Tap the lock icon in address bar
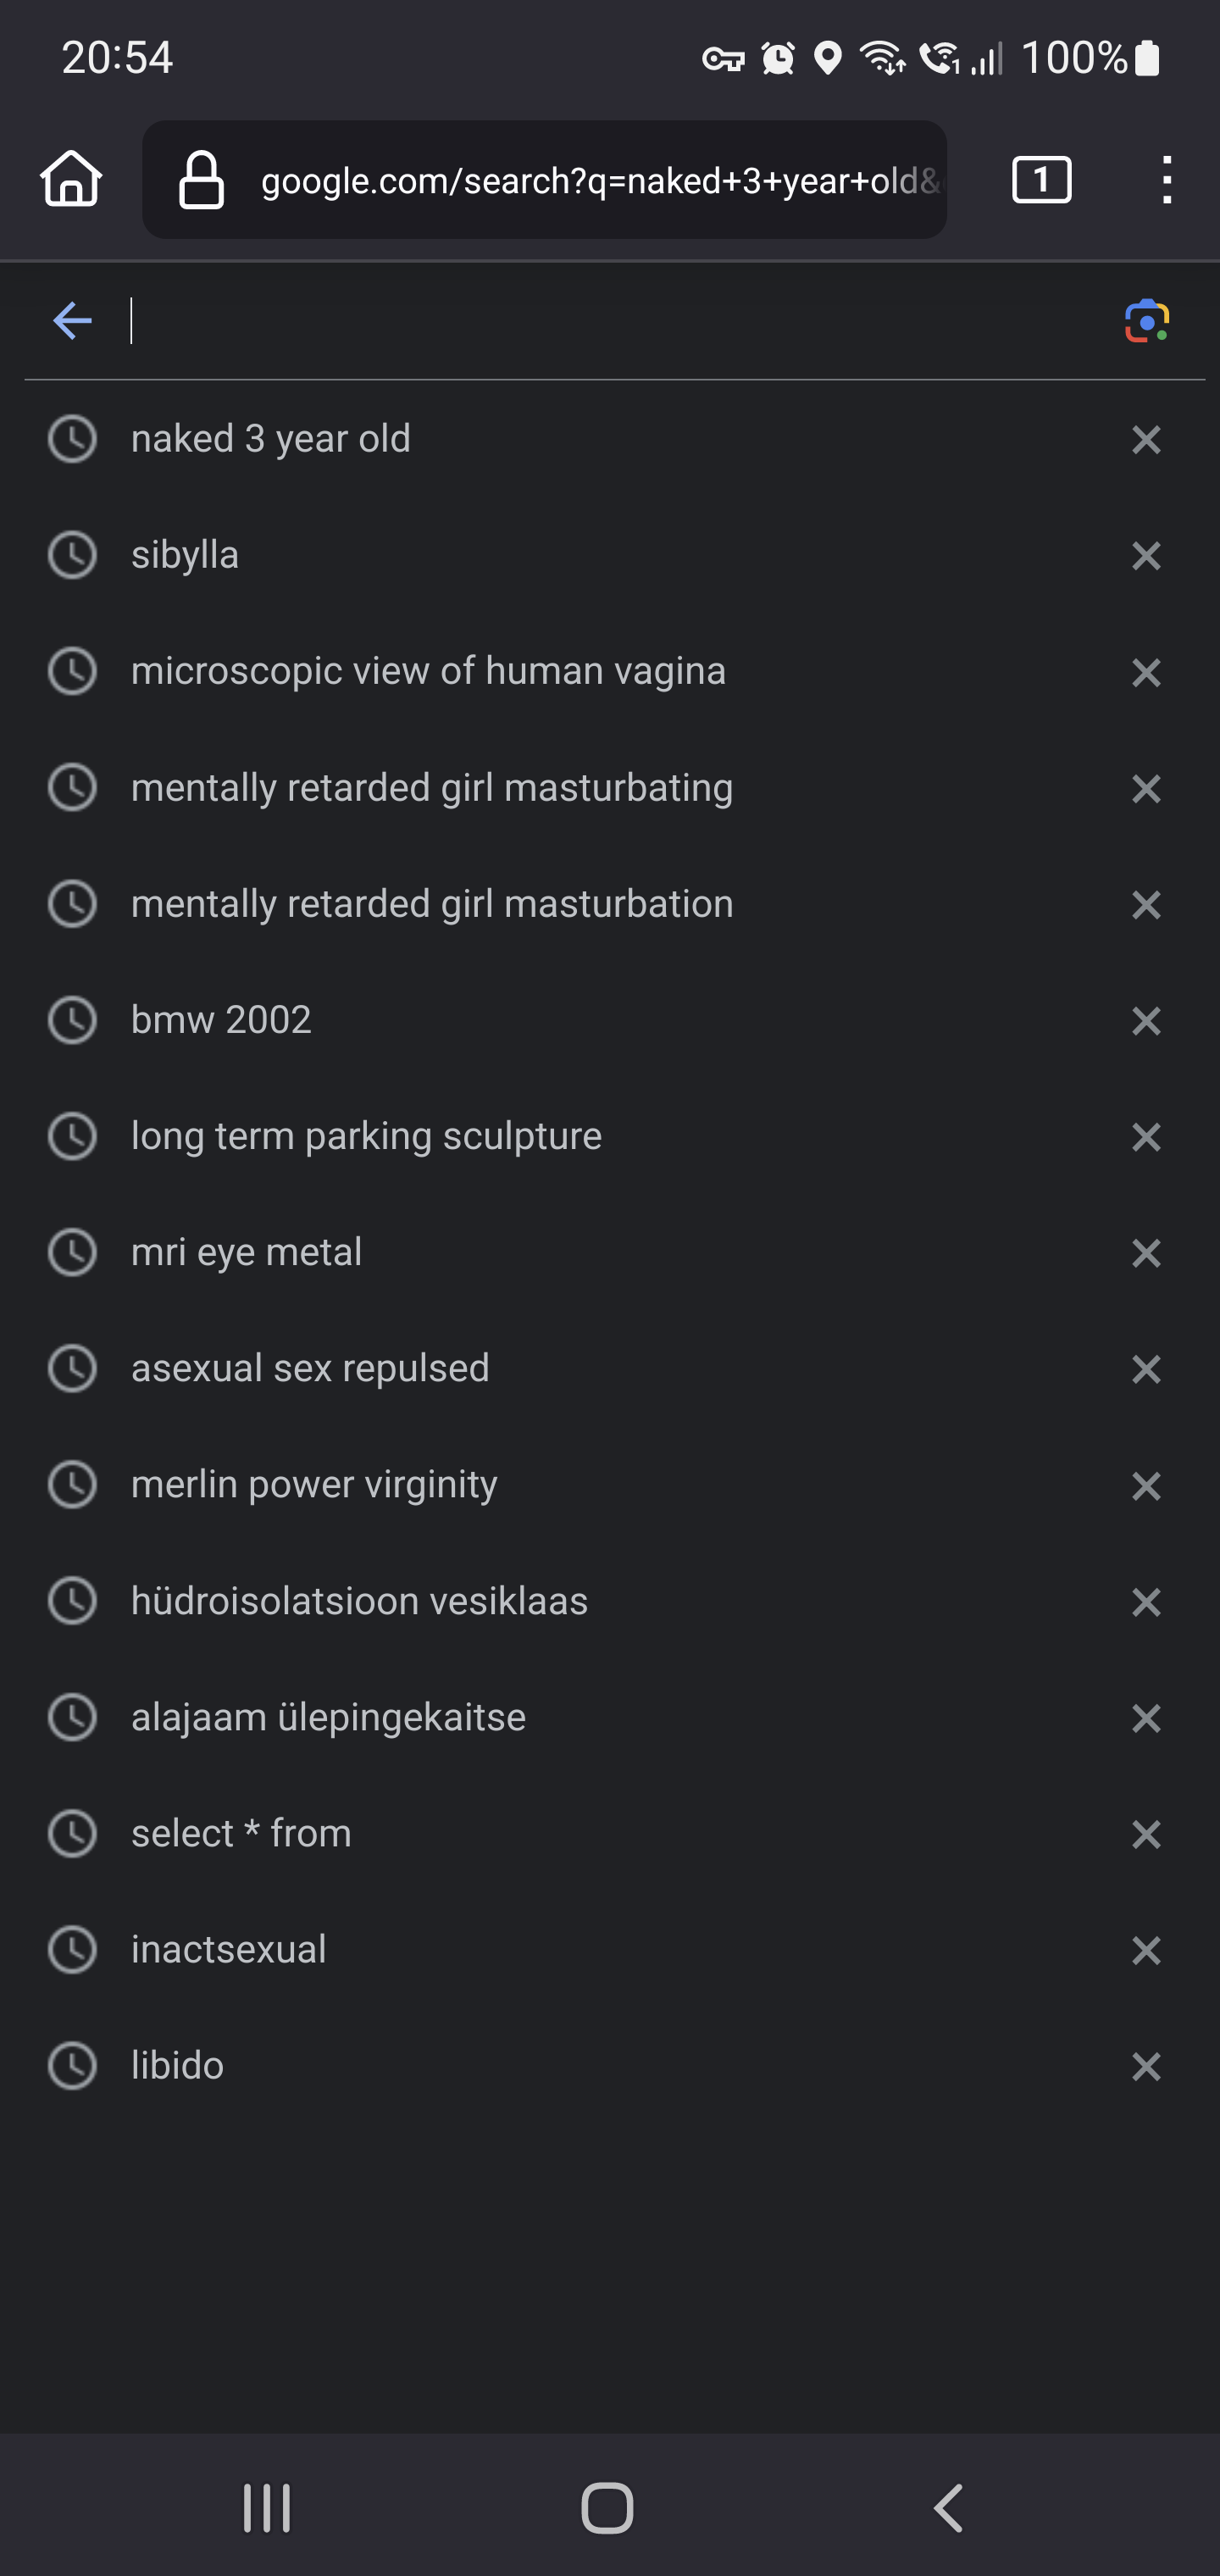The width and height of the screenshot is (1220, 2576). [201, 180]
